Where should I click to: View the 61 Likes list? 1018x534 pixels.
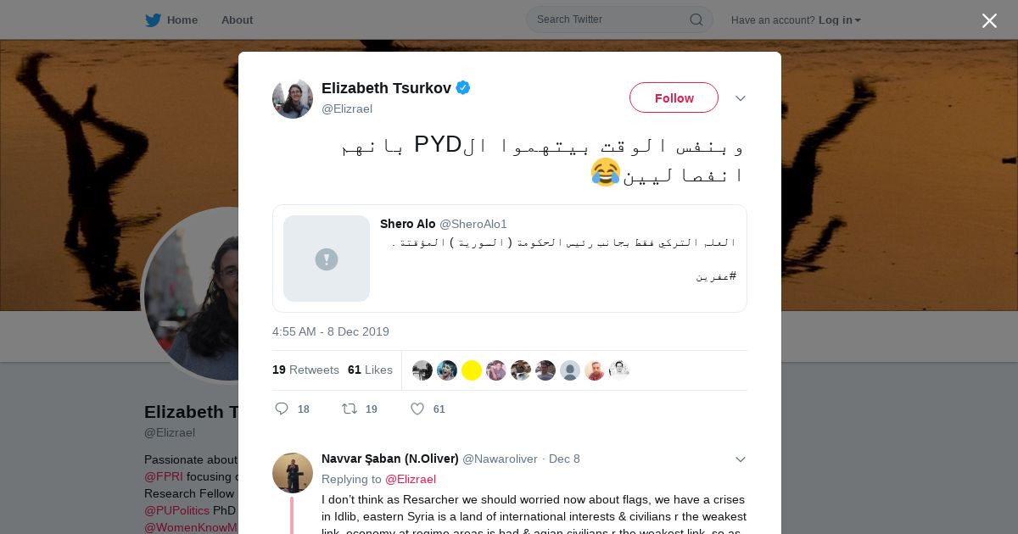[x=370, y=370]
